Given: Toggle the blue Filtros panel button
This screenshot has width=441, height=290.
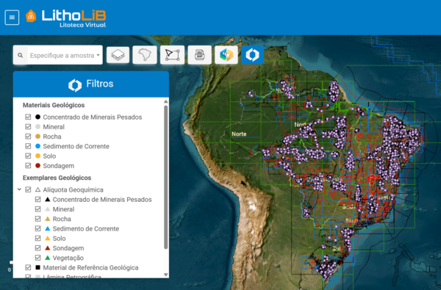Looking at the screenshot, I should (252, 55).
